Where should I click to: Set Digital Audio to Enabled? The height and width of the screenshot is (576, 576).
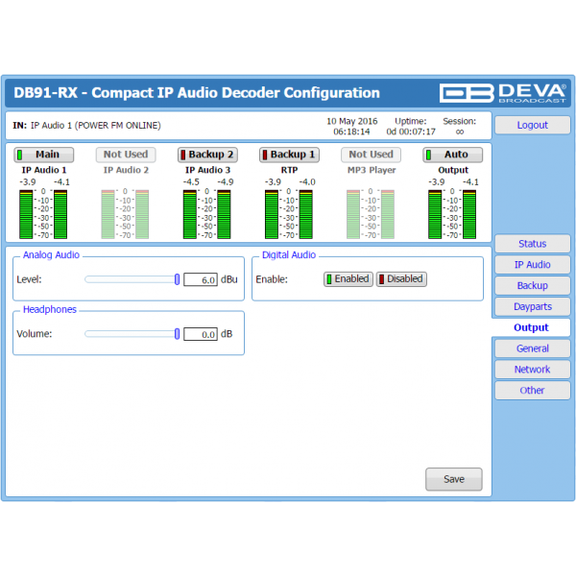[348, 279]
